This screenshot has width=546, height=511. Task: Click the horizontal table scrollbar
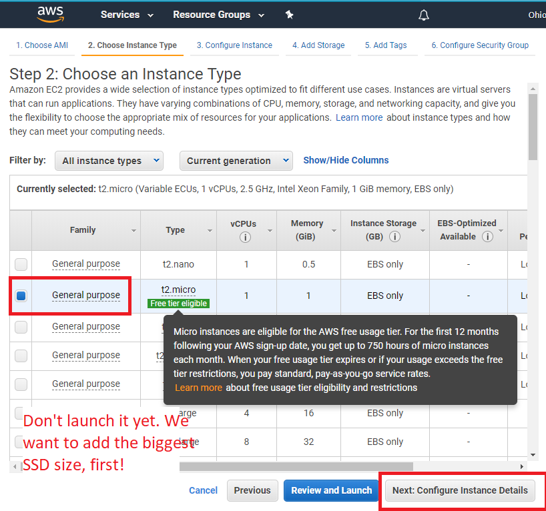(x=296, y=466)
